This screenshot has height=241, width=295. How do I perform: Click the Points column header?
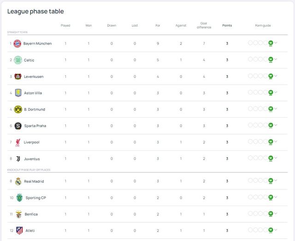[x=227, y=25]
